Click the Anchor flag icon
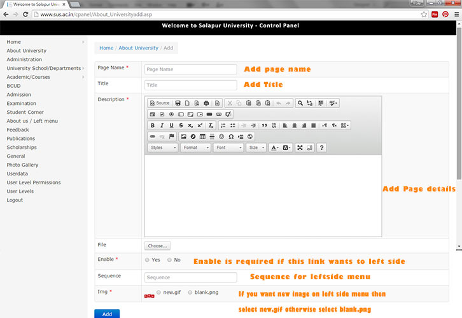This screenshot has width=462, height=318. click(171, 137)
